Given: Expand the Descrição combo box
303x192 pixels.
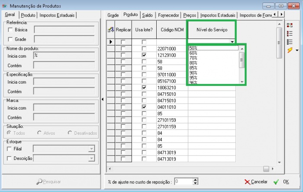Looking at the screenshot, I should [x=91, y=159].
